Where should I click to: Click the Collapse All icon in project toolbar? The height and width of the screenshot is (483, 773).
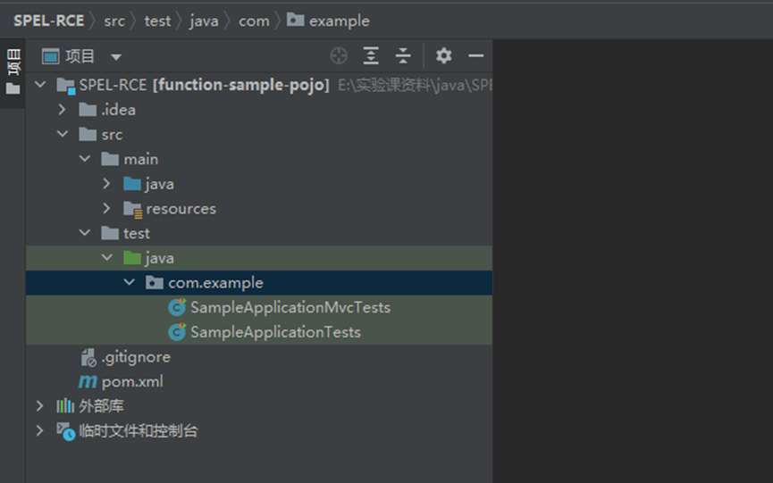(x=403, y=56)
